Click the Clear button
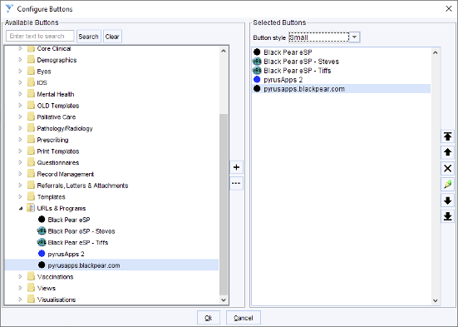This screenshot has width=458, height=327. pos(112,37)
